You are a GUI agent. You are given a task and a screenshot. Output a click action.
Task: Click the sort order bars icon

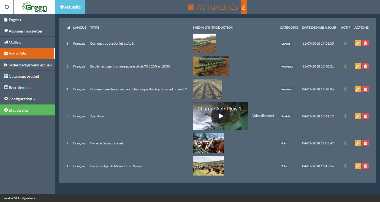tap(68, 28)
